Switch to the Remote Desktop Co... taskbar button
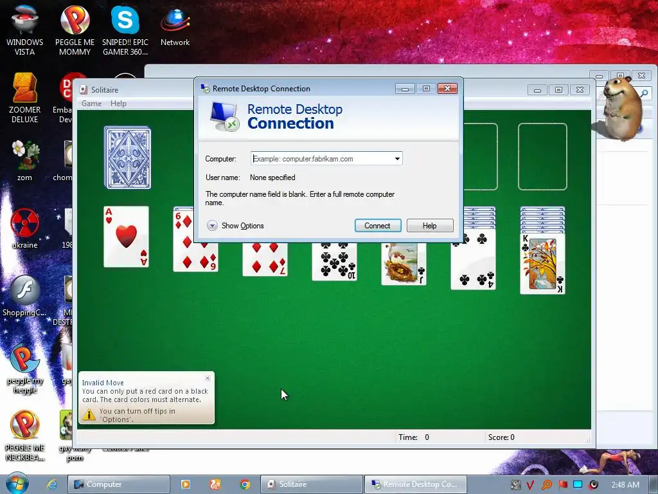 coord(416,484)
